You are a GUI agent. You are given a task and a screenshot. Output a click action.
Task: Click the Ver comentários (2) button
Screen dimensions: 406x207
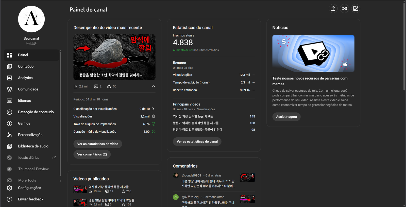[x=92, y=154]
